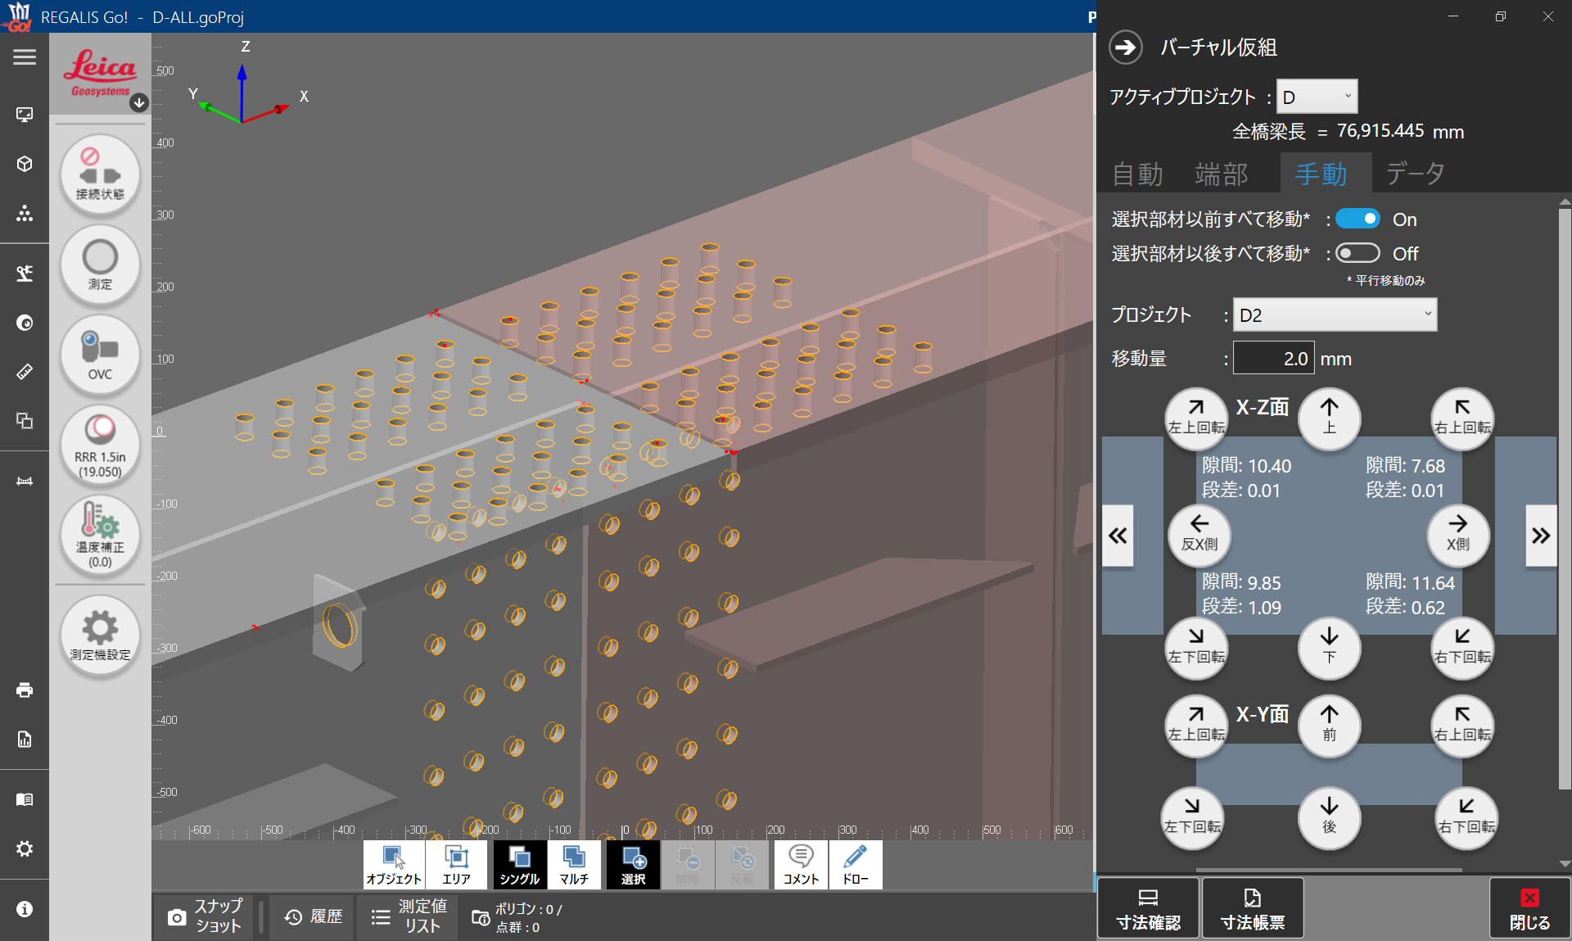Viewport: 1572px width, 941px height.
Task: Add a コメント comment annotation
Action: click(x=800, y=865)
